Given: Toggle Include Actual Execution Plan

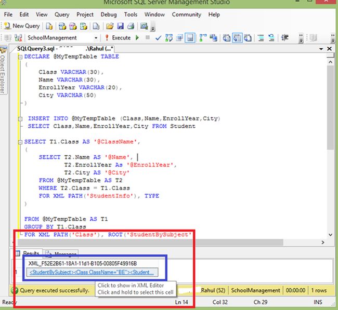Looking at the screenshot, I should (x=202, y=38).
